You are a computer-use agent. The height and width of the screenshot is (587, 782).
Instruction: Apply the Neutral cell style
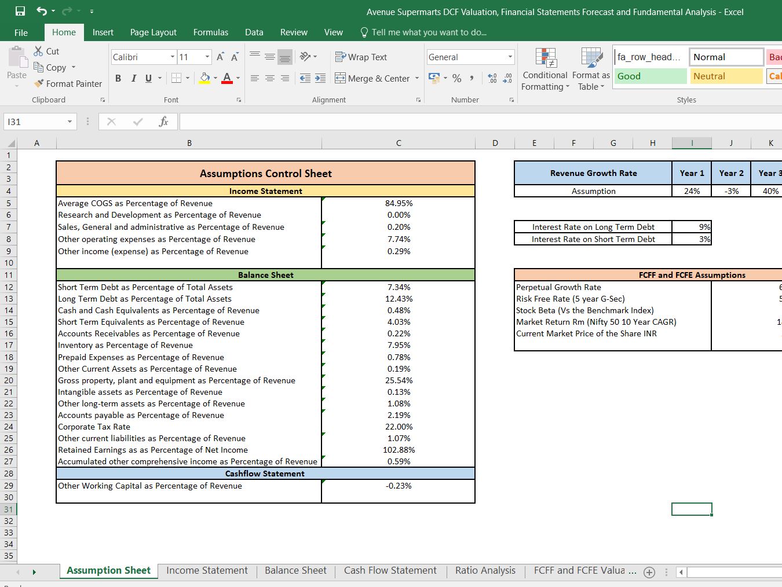point(726,76)
